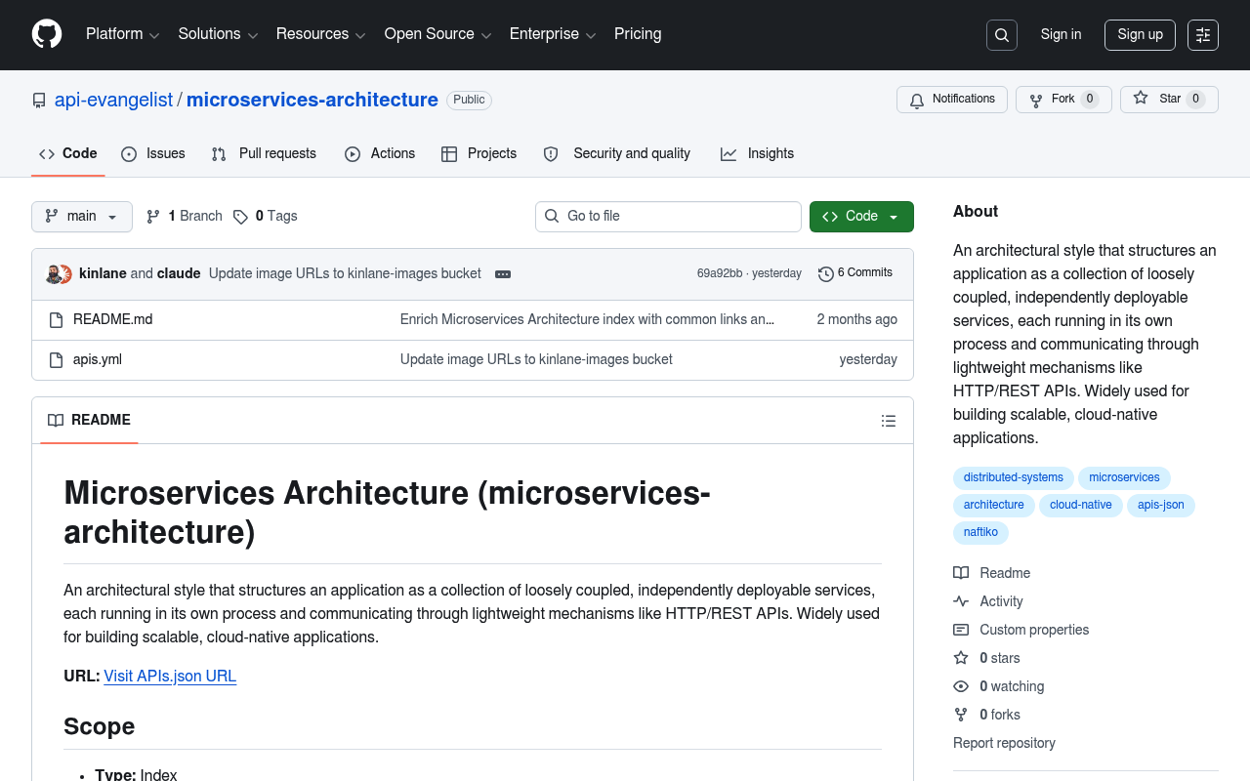
Task: Filter by naftiko topic tag
Action: point(980,533)
